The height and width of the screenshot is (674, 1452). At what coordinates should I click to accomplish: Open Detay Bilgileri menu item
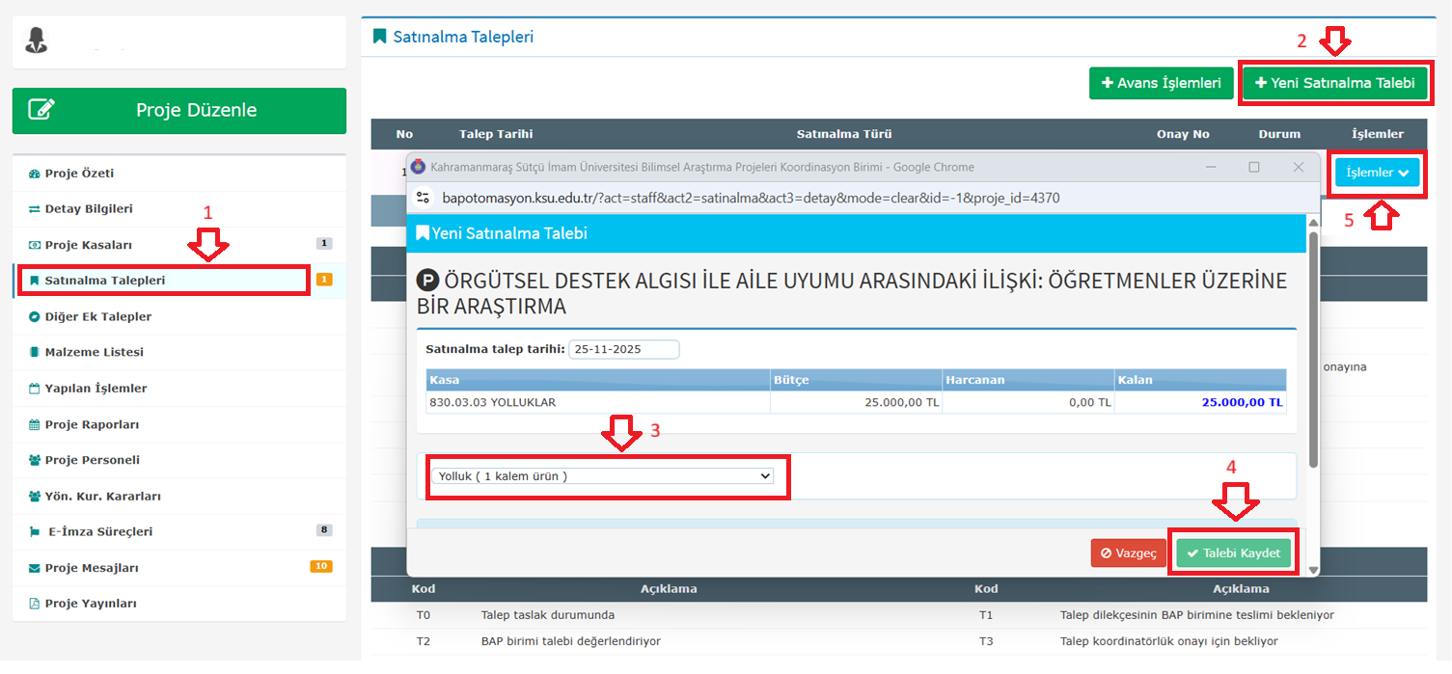[89, 209]
